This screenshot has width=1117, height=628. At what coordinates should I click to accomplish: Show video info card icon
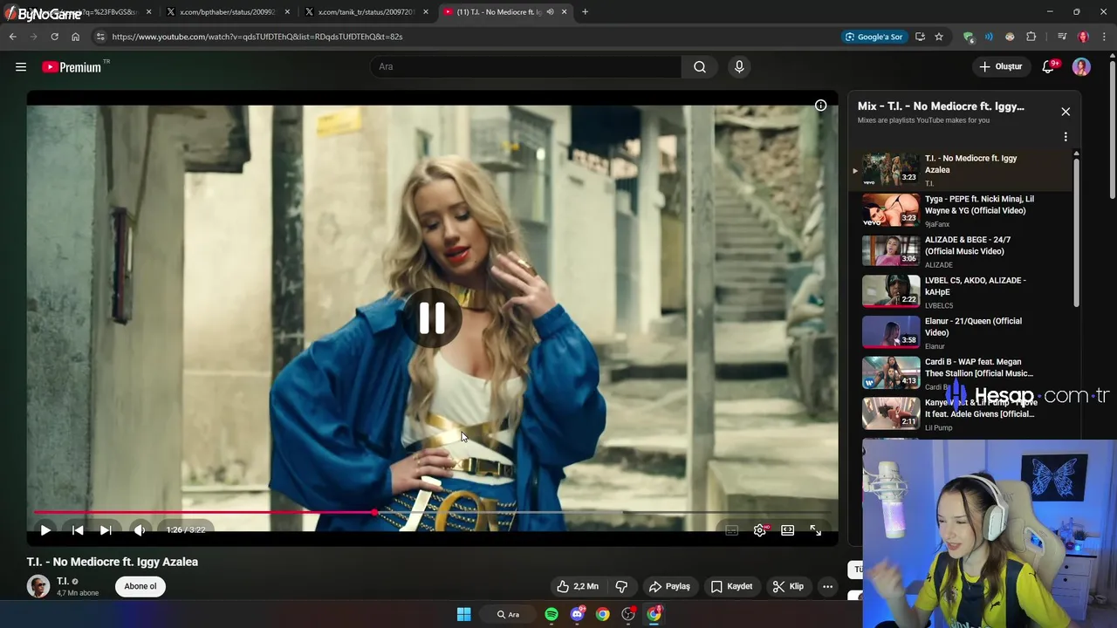820,106
